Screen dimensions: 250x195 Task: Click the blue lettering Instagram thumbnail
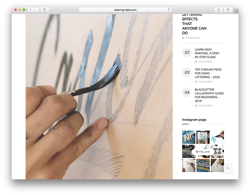[x=217, y=137]
